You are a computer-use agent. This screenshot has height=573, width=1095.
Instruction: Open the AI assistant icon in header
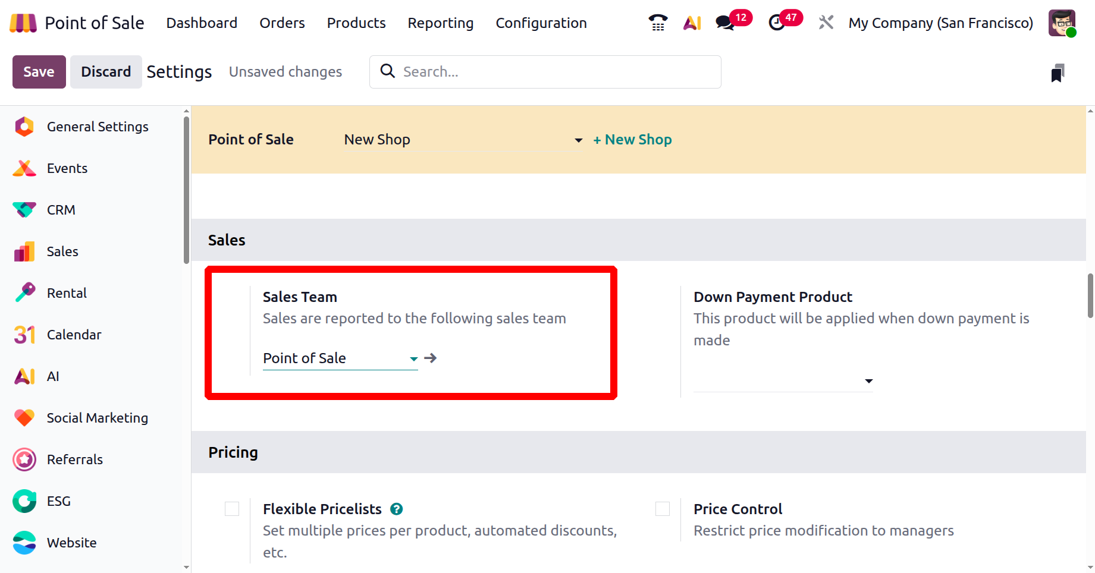tap(692, 23)
